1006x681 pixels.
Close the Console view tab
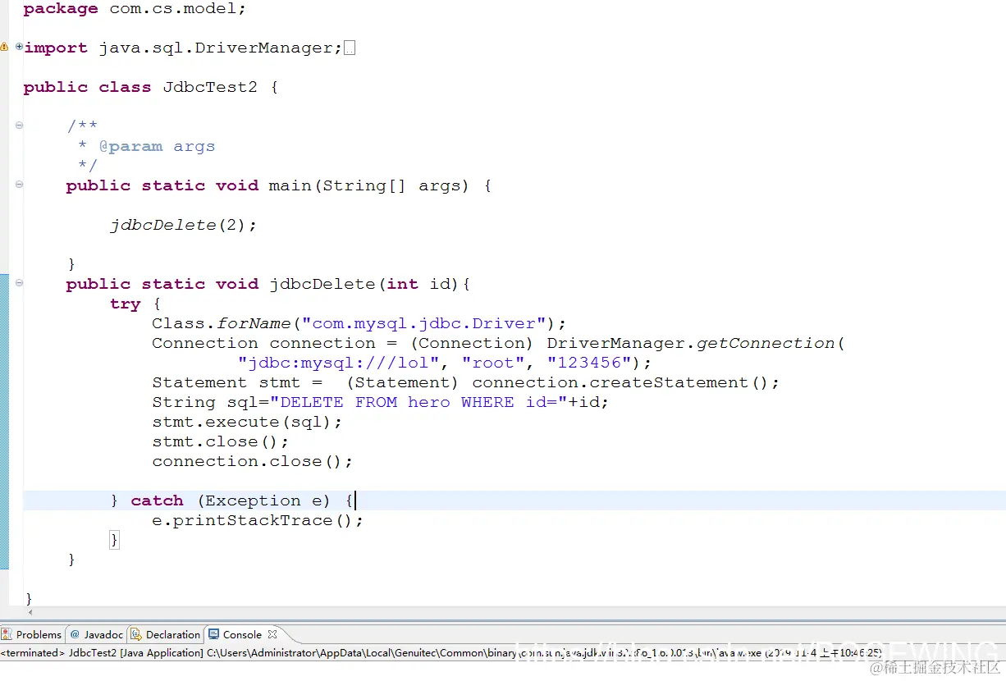pyautogui.click(x=272, y=634)
